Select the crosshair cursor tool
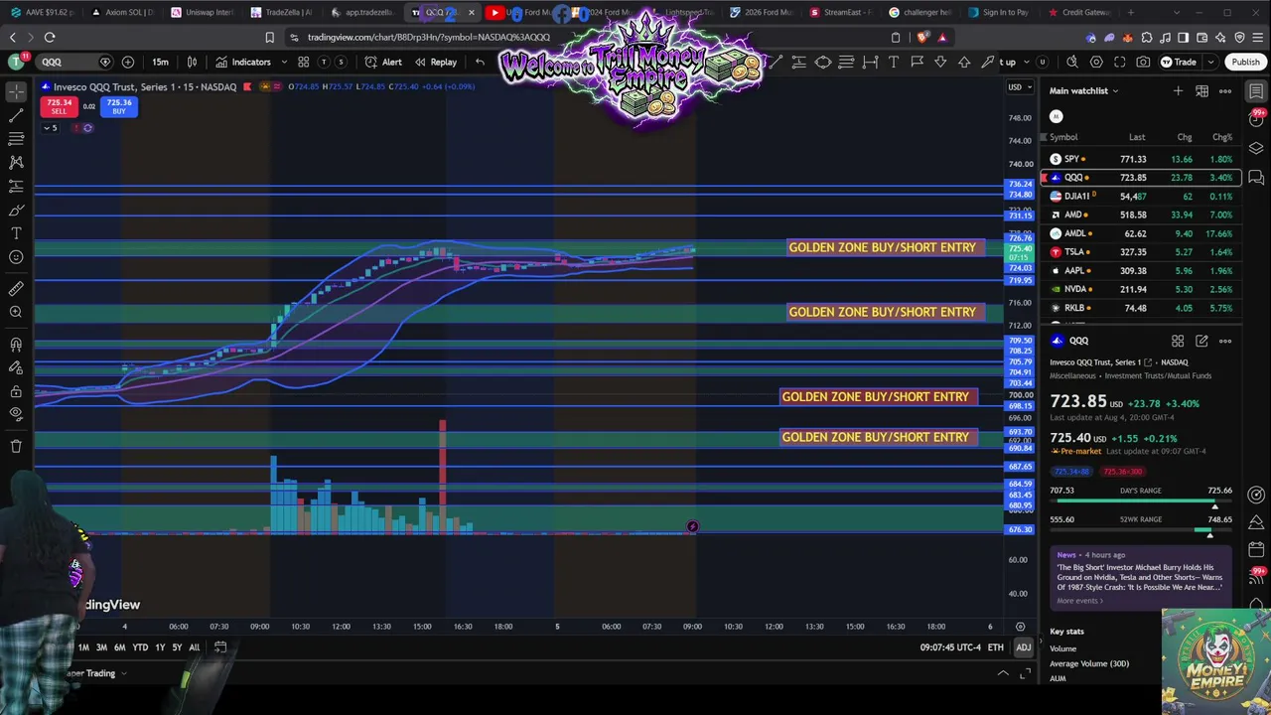This screenshot has height=715, width=1271. click(x=16, y=91)
